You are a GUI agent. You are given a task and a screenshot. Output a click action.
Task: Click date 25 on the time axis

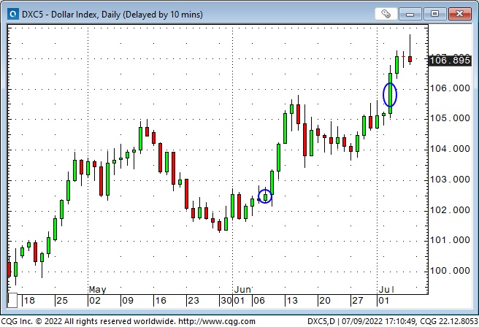[62, 301]
